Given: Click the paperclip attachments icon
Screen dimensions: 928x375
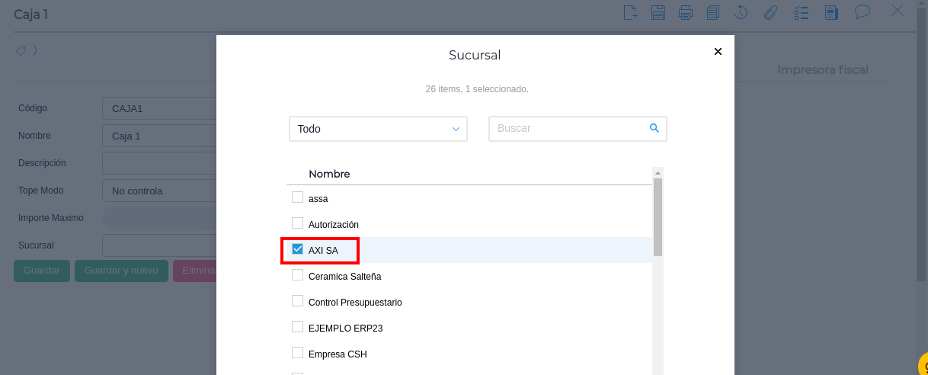Looking at the screenshot, I should coord(770,12).
